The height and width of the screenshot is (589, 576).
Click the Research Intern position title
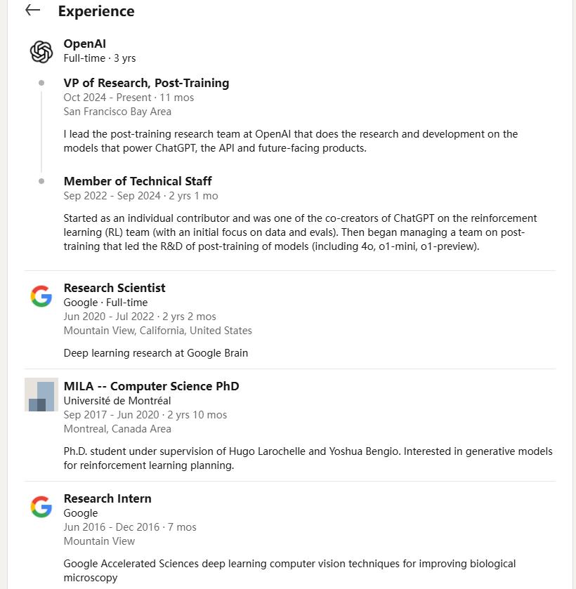[x=107, y=498]
